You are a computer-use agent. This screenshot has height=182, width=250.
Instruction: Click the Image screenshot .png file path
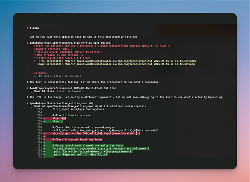coord(130,64)
